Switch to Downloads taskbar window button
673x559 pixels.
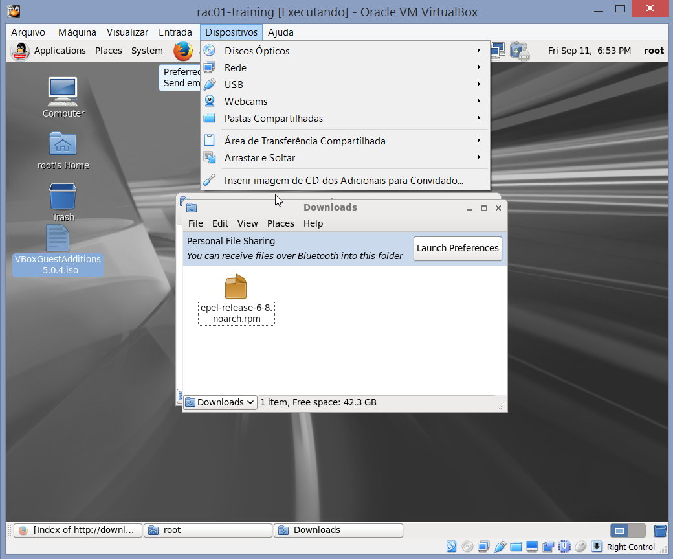pyautogui.click(x=338, y=530)
